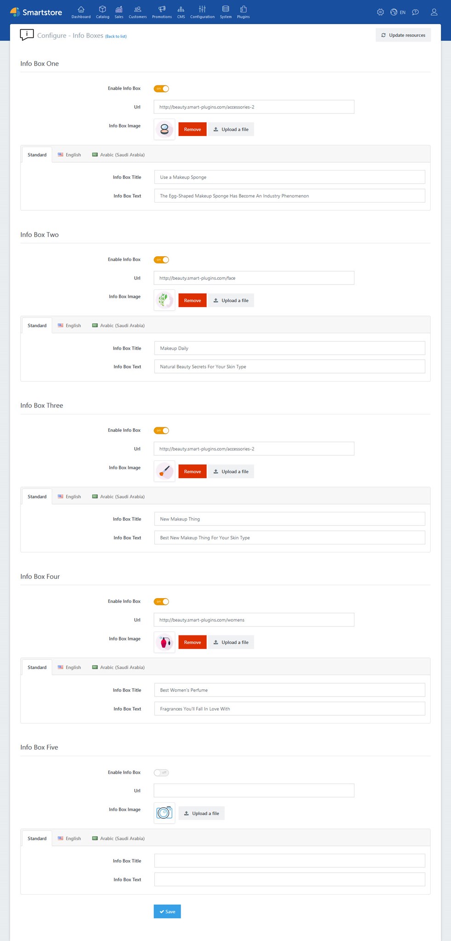Click the empty Url field in Info Box Five

tap(254, 790)
